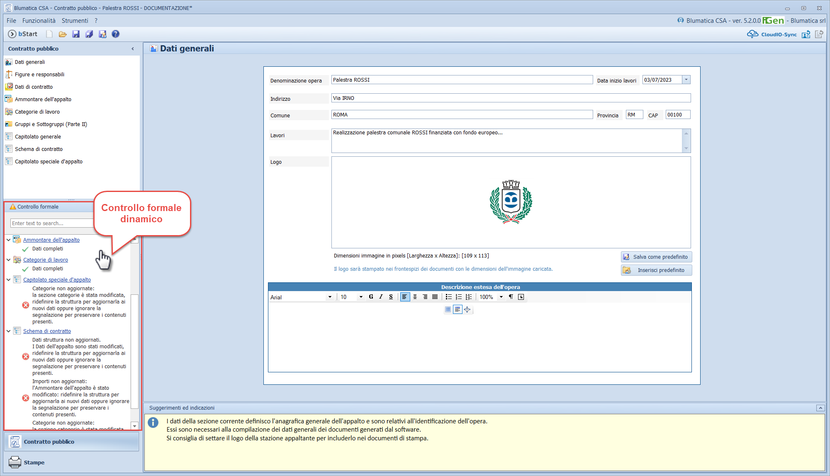Open Capitolato speciale d'appalto check link
The width and height of the screenshot is (830, 476).
(x=57, y=280)
